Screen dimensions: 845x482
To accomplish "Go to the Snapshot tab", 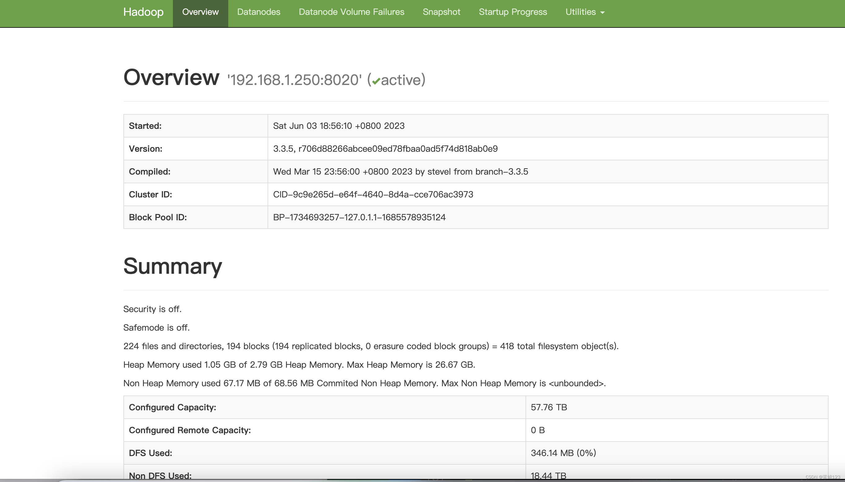I will click(441, 12).
